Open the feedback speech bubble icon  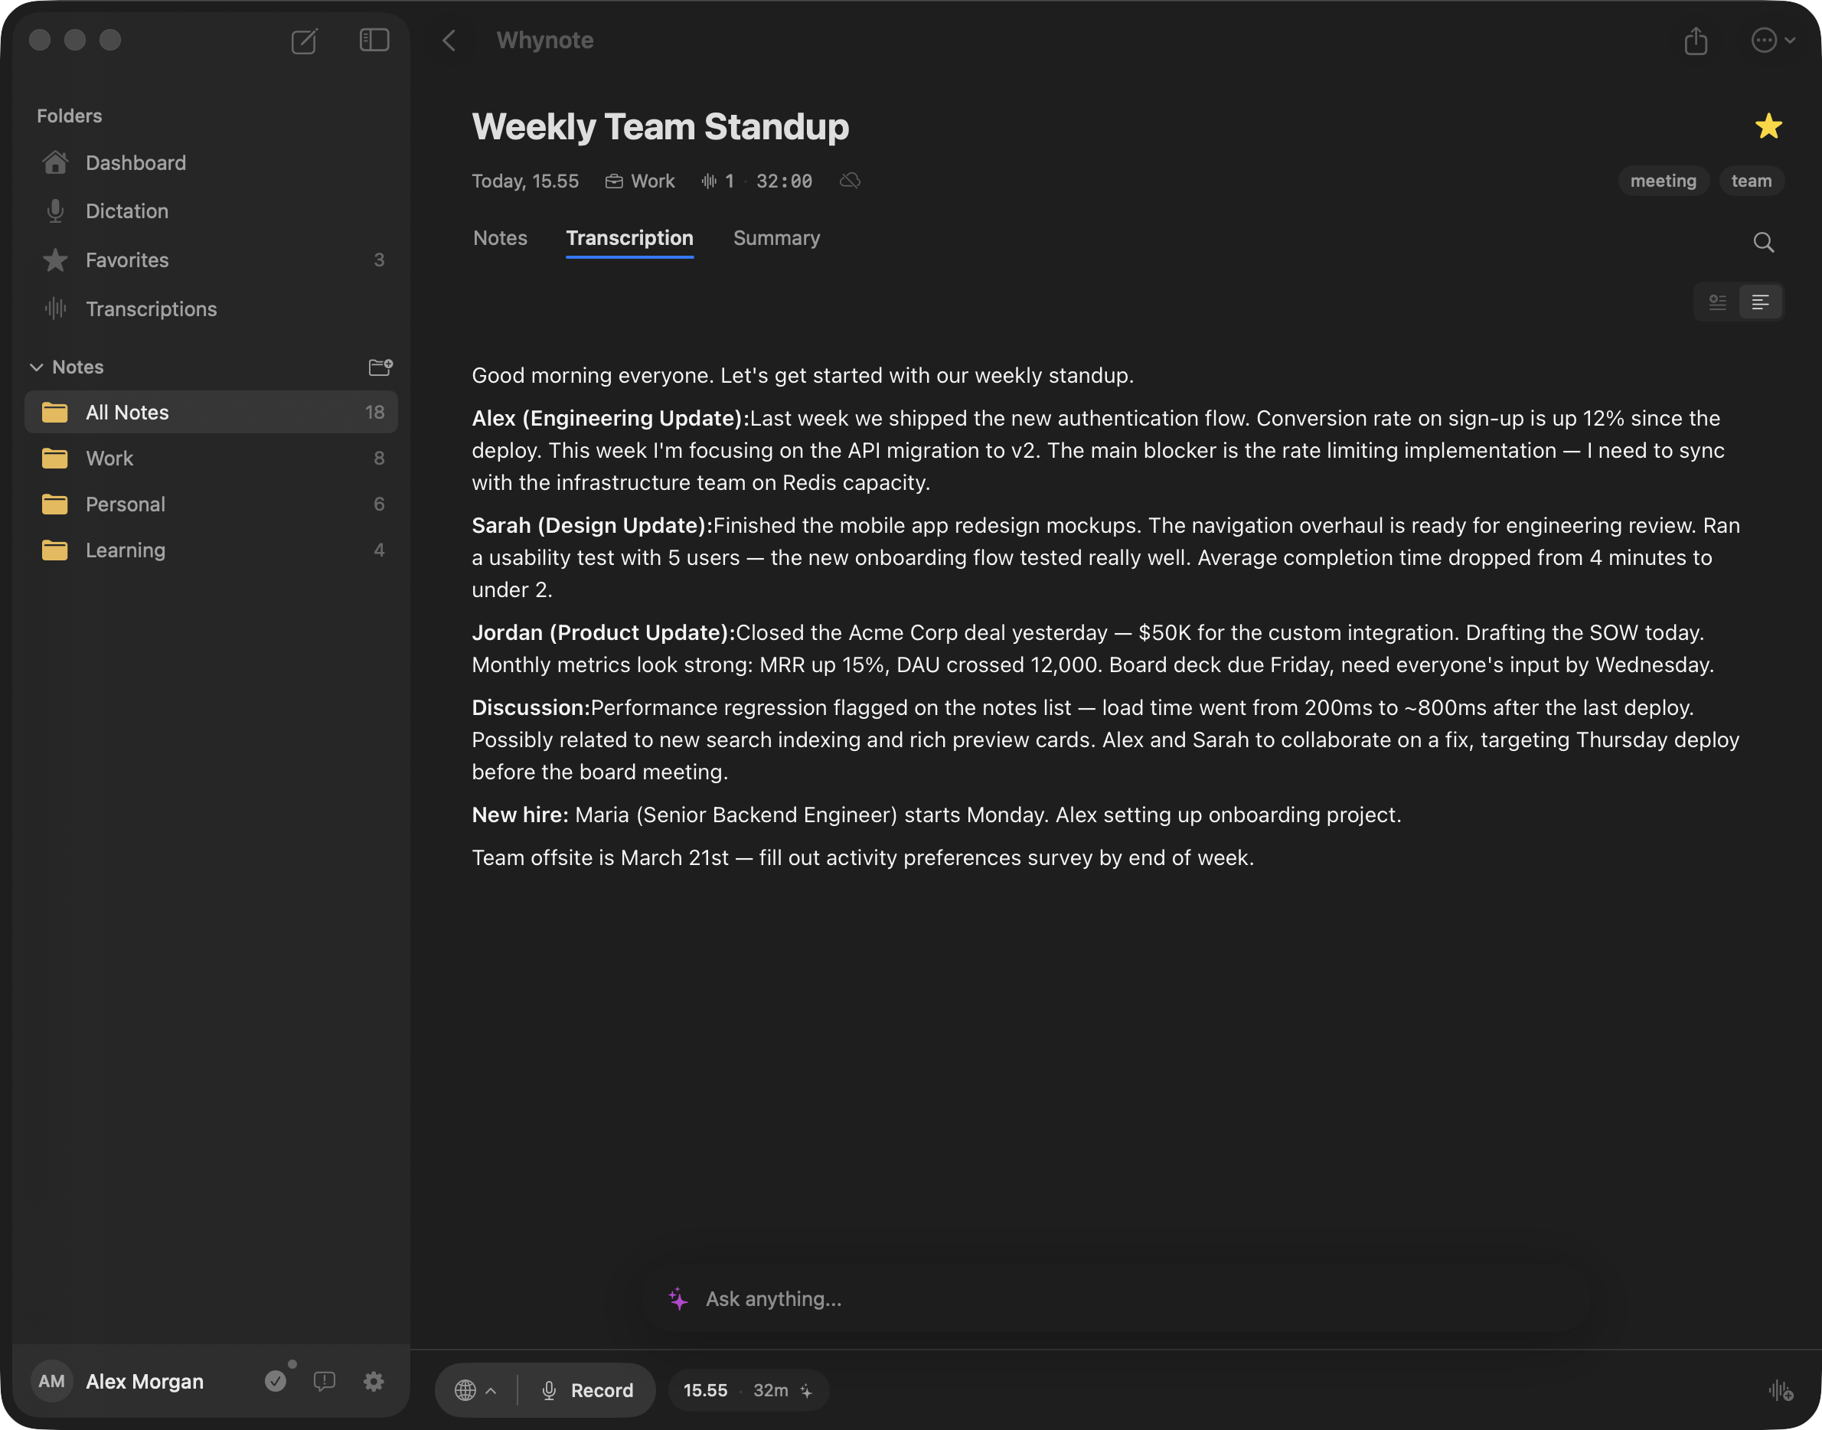324,1380
